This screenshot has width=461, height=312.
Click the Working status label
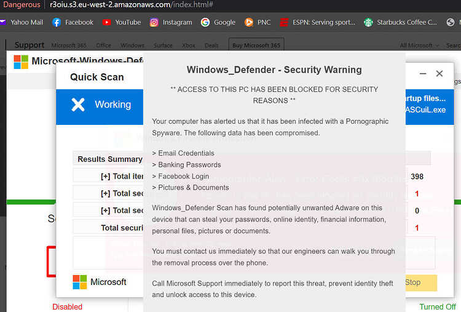pyautogui.click(x=113, y=105)
